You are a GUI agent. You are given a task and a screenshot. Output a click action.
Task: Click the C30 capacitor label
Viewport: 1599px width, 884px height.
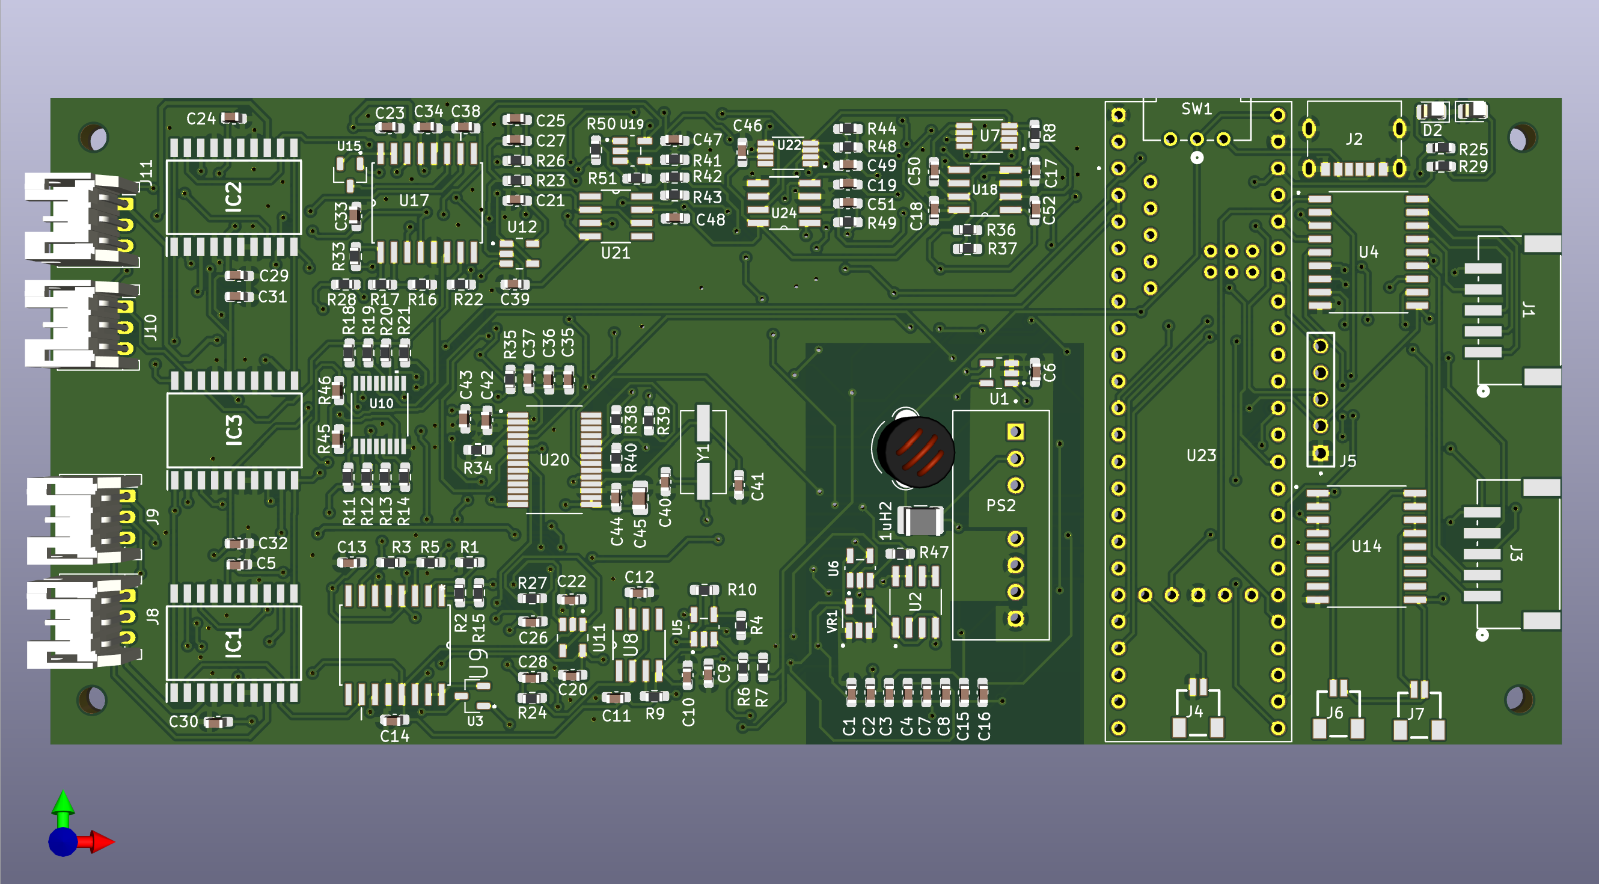tap(183, 722)
